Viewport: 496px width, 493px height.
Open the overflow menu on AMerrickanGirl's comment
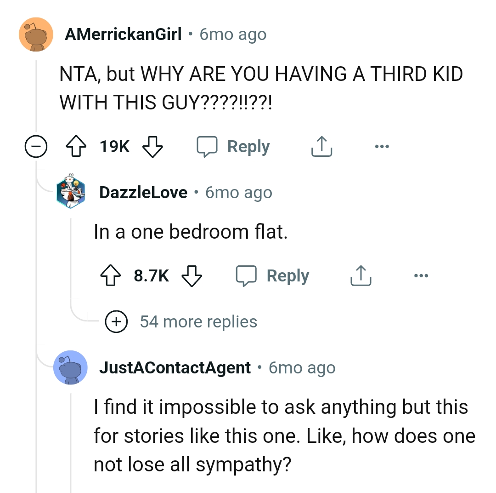383,146
